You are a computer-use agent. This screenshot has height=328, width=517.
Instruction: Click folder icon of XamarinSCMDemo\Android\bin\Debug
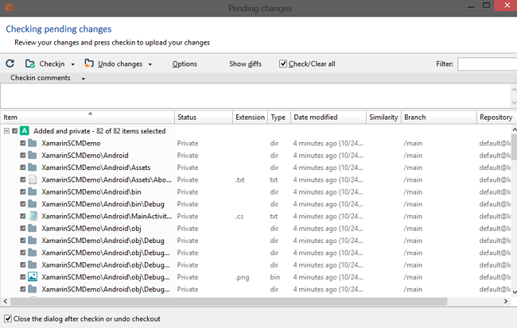33,204
